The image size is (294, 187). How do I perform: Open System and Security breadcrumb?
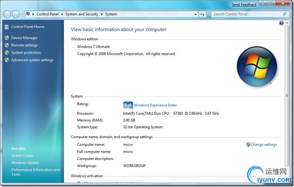click(82, 14)
